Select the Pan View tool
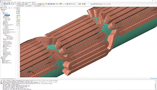Image resolution: width=157 pixels, height=90 pixels. point(12,4)
